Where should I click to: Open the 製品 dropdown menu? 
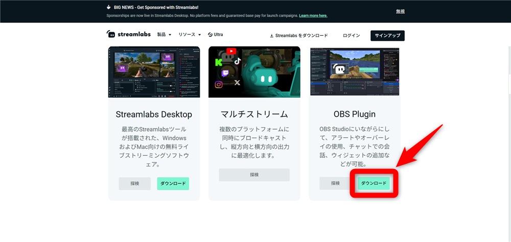[164, 35]
